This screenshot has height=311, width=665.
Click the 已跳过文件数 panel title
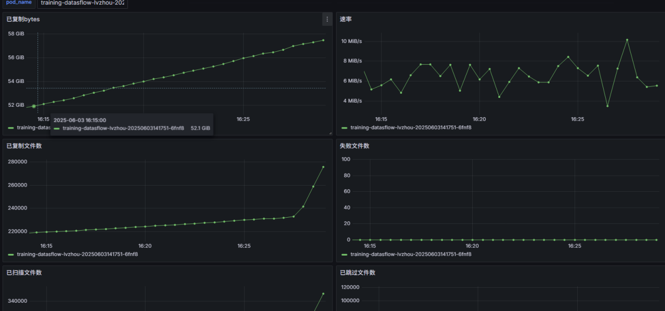click(357, 272)
